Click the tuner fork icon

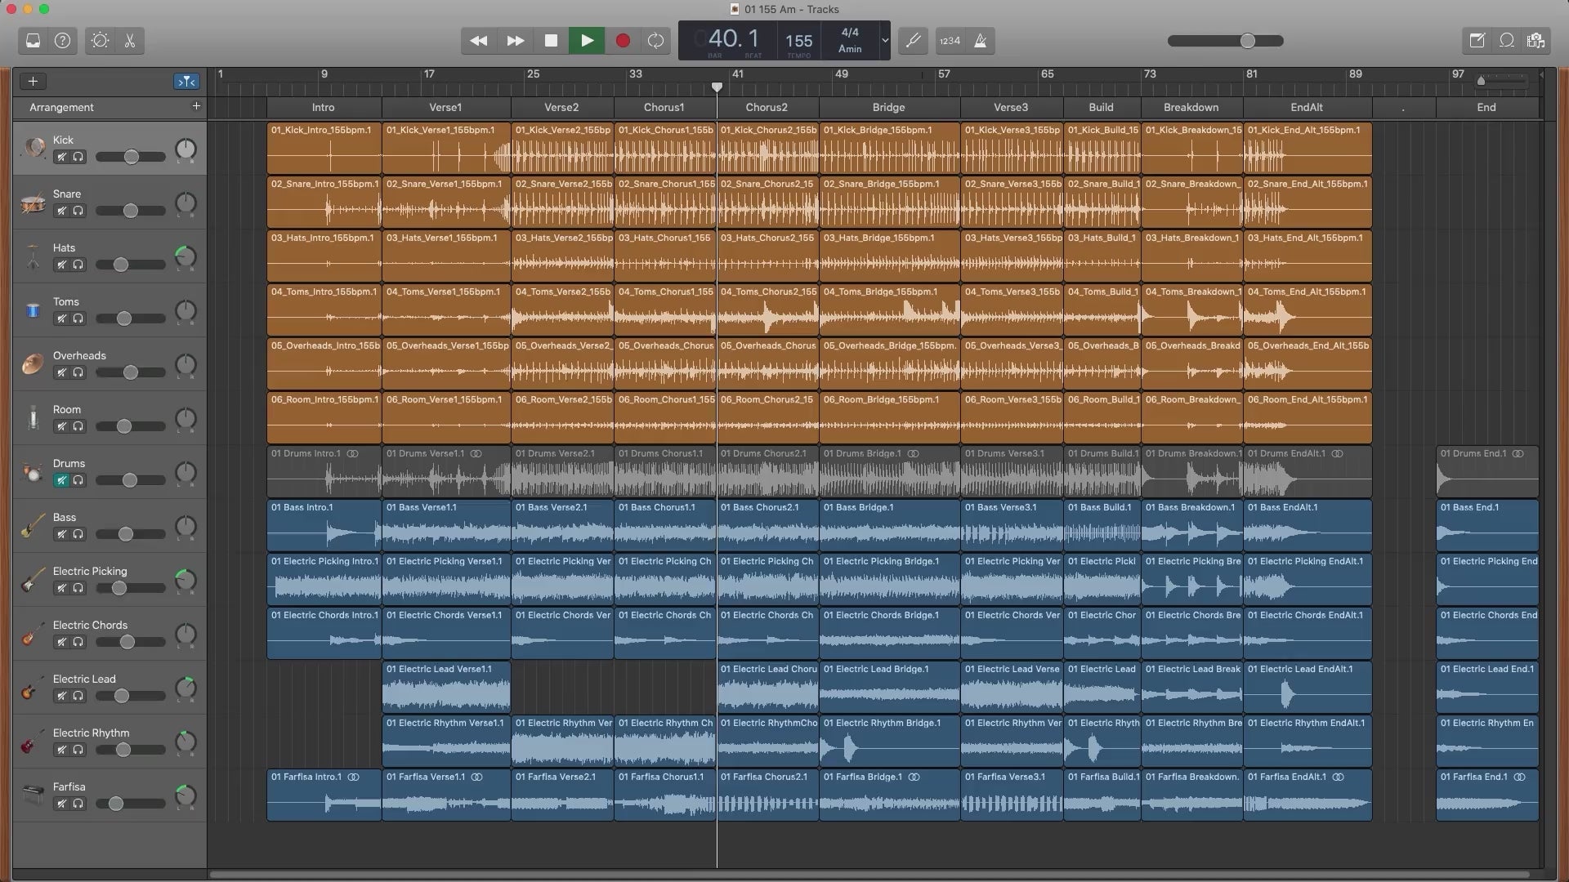coord(913,41)
